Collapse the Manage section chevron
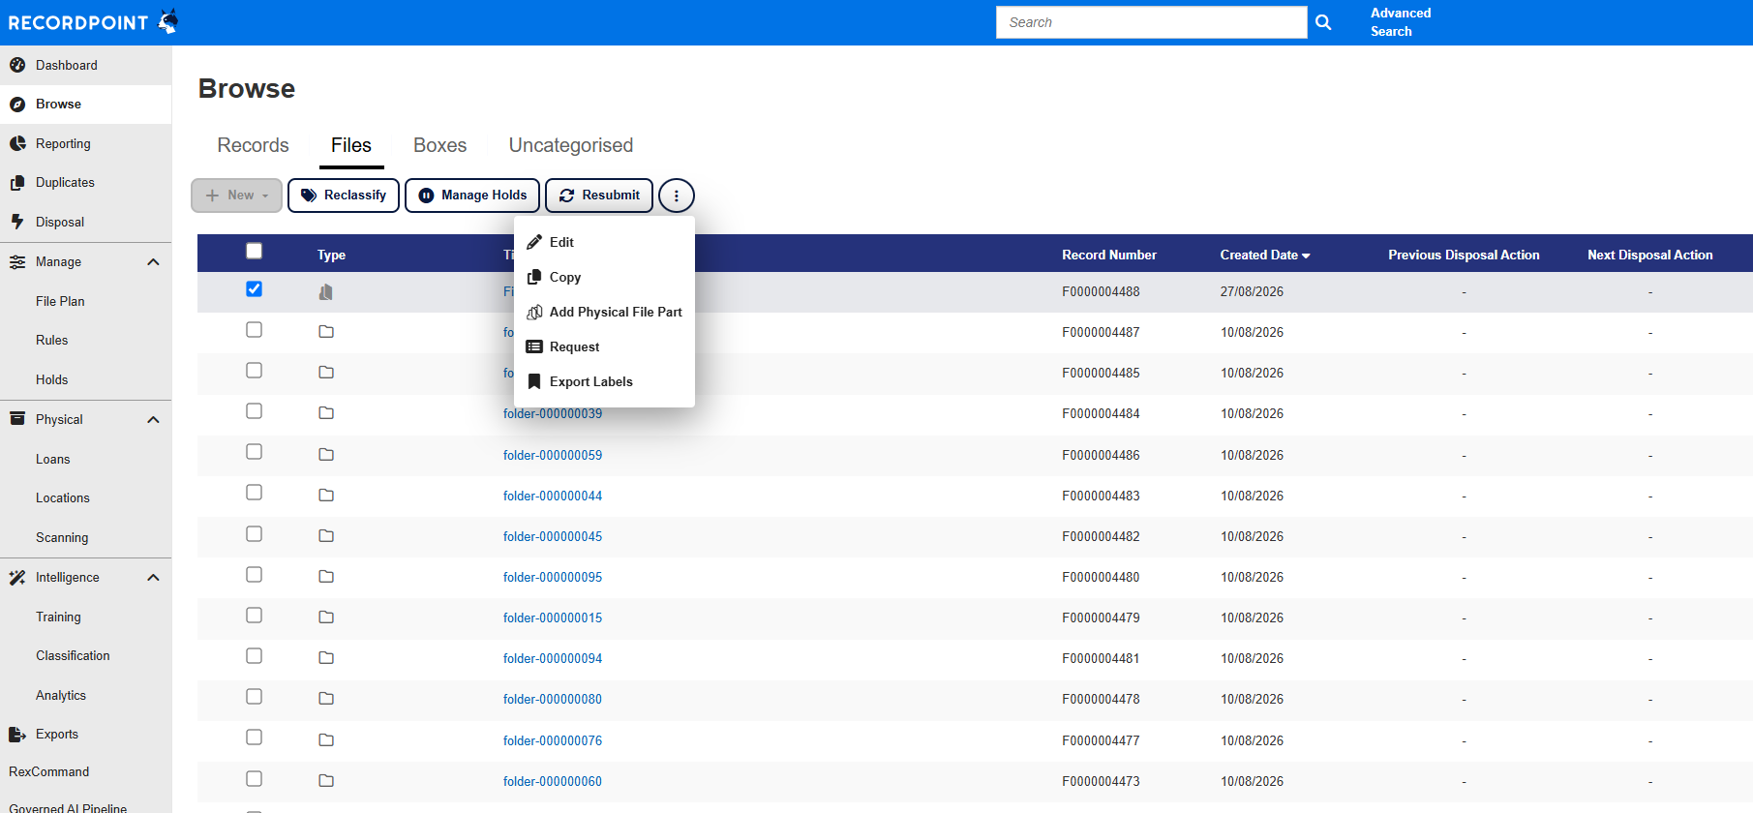1753x813 pixels. 153,262
